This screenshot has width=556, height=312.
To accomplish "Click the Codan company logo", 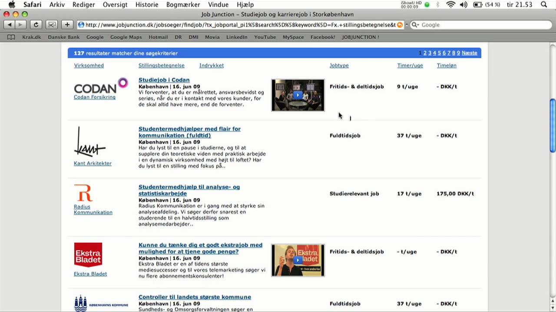I will pos(101,86).
